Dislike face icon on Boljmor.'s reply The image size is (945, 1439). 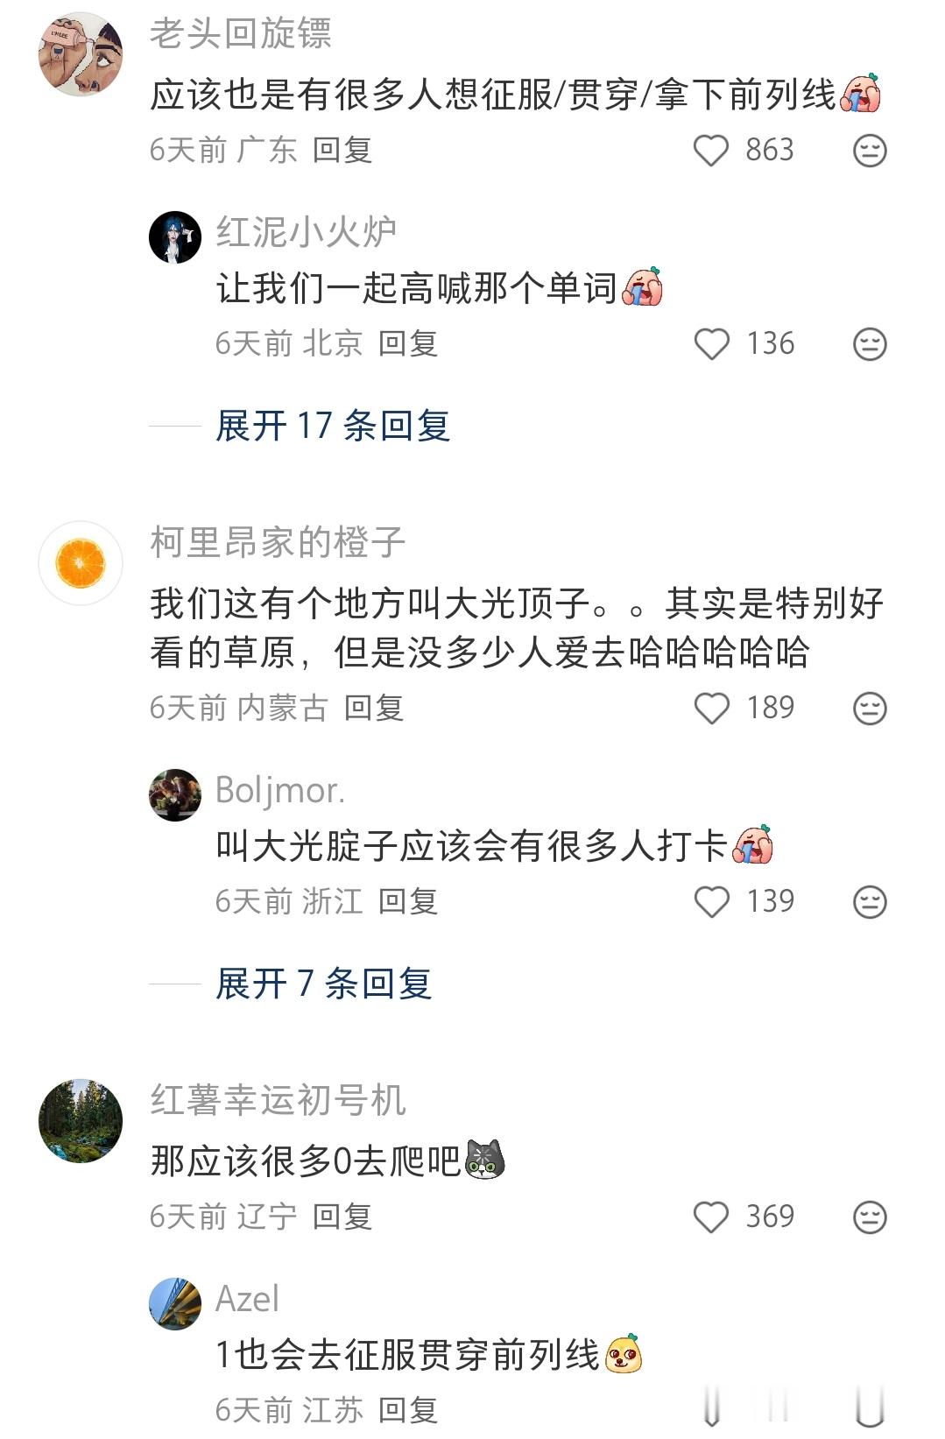tap(870, 902)
